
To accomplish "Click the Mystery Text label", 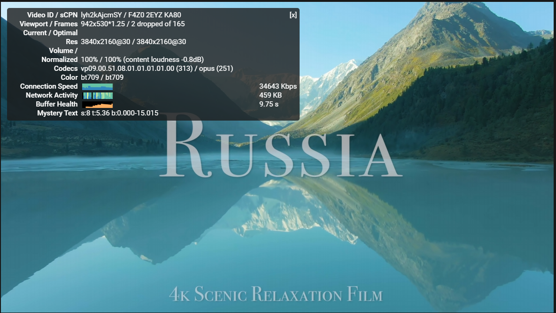I will 57,113.
